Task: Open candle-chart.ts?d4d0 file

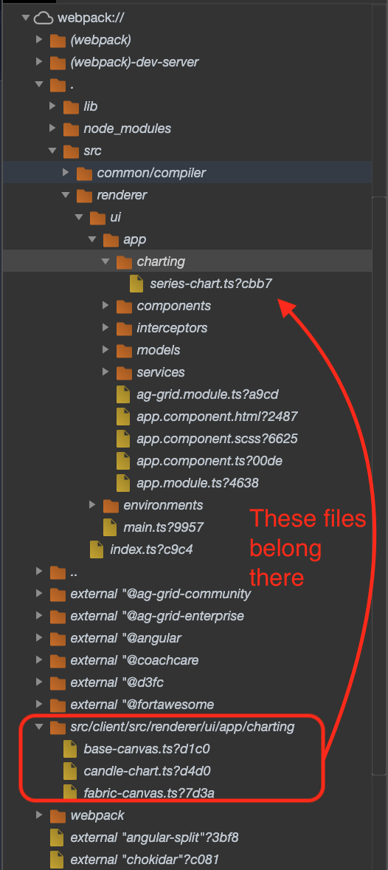Action: tap(147, 771)
